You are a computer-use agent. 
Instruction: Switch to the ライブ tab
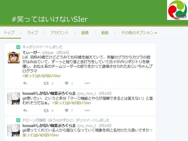click(32, 33)
